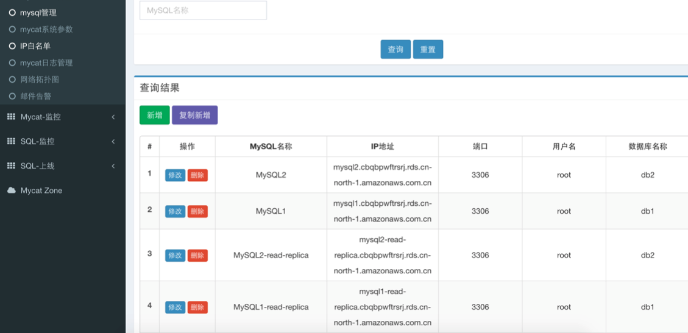Click the IP地址 column header
The width and height of the screenshot is (688, 333).
click(383, 147)
